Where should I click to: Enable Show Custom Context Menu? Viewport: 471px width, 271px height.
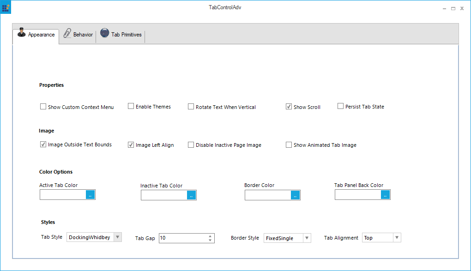point(43,106)
